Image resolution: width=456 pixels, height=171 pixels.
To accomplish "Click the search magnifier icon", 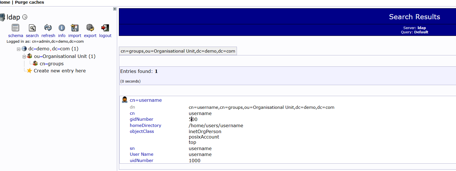I will 32,28.
